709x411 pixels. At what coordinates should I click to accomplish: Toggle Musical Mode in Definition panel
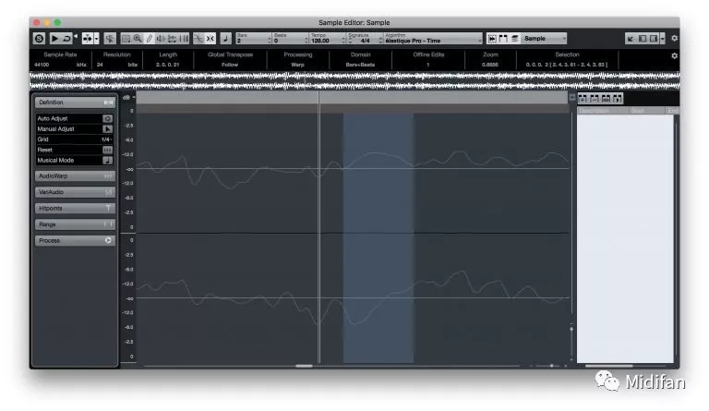point(107,160)
